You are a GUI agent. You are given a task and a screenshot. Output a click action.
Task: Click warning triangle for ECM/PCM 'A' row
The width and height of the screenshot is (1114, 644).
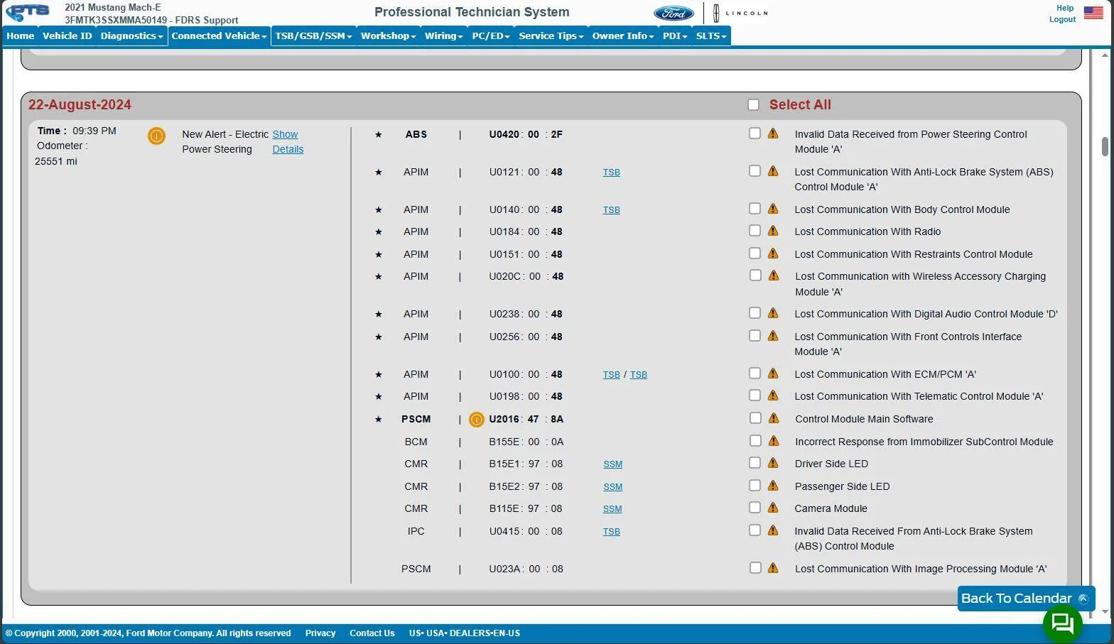[773, 373]
